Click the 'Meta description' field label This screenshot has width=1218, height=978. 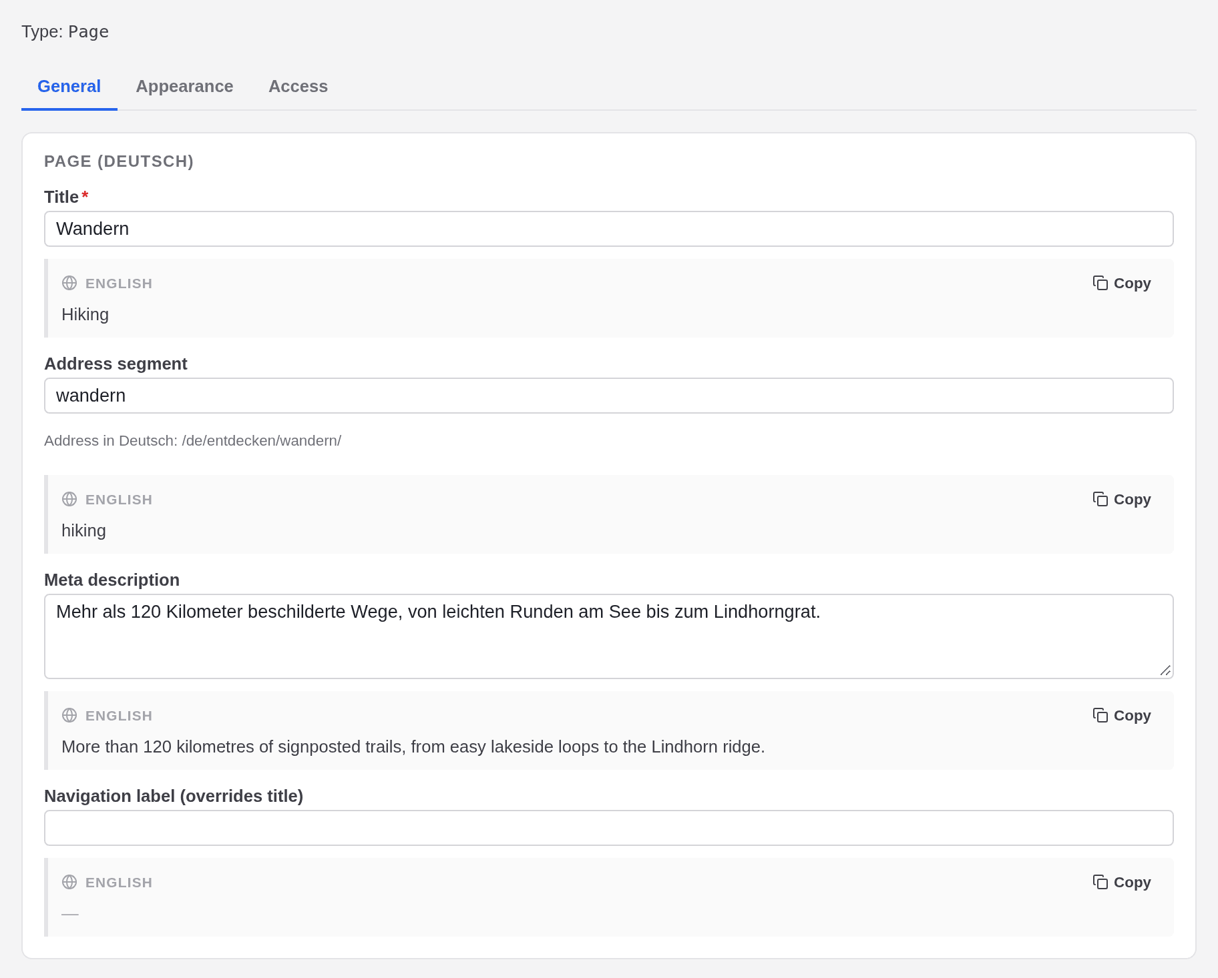click(x=112, y=580)
